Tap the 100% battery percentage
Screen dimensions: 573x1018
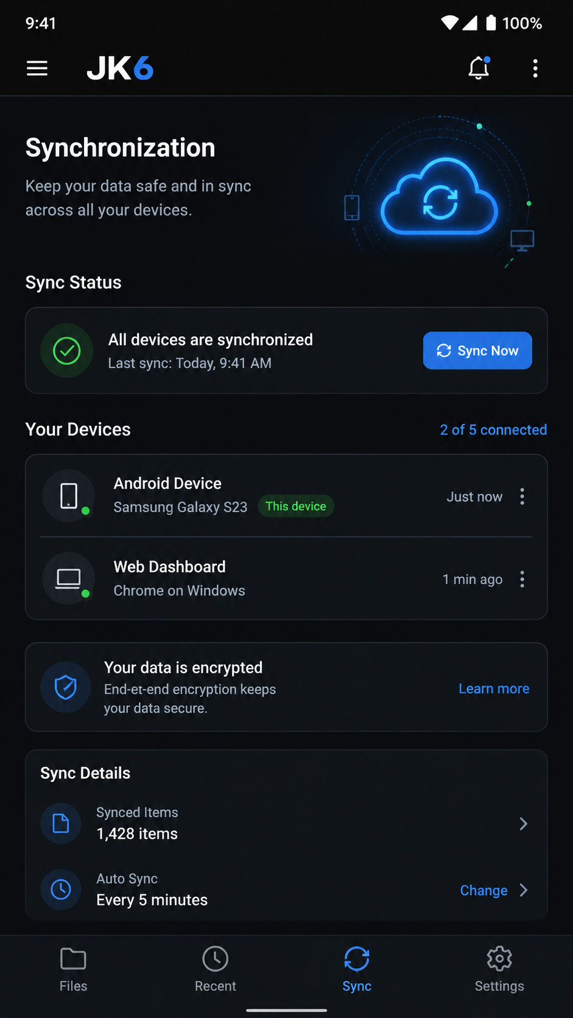[x=522, y=23]
